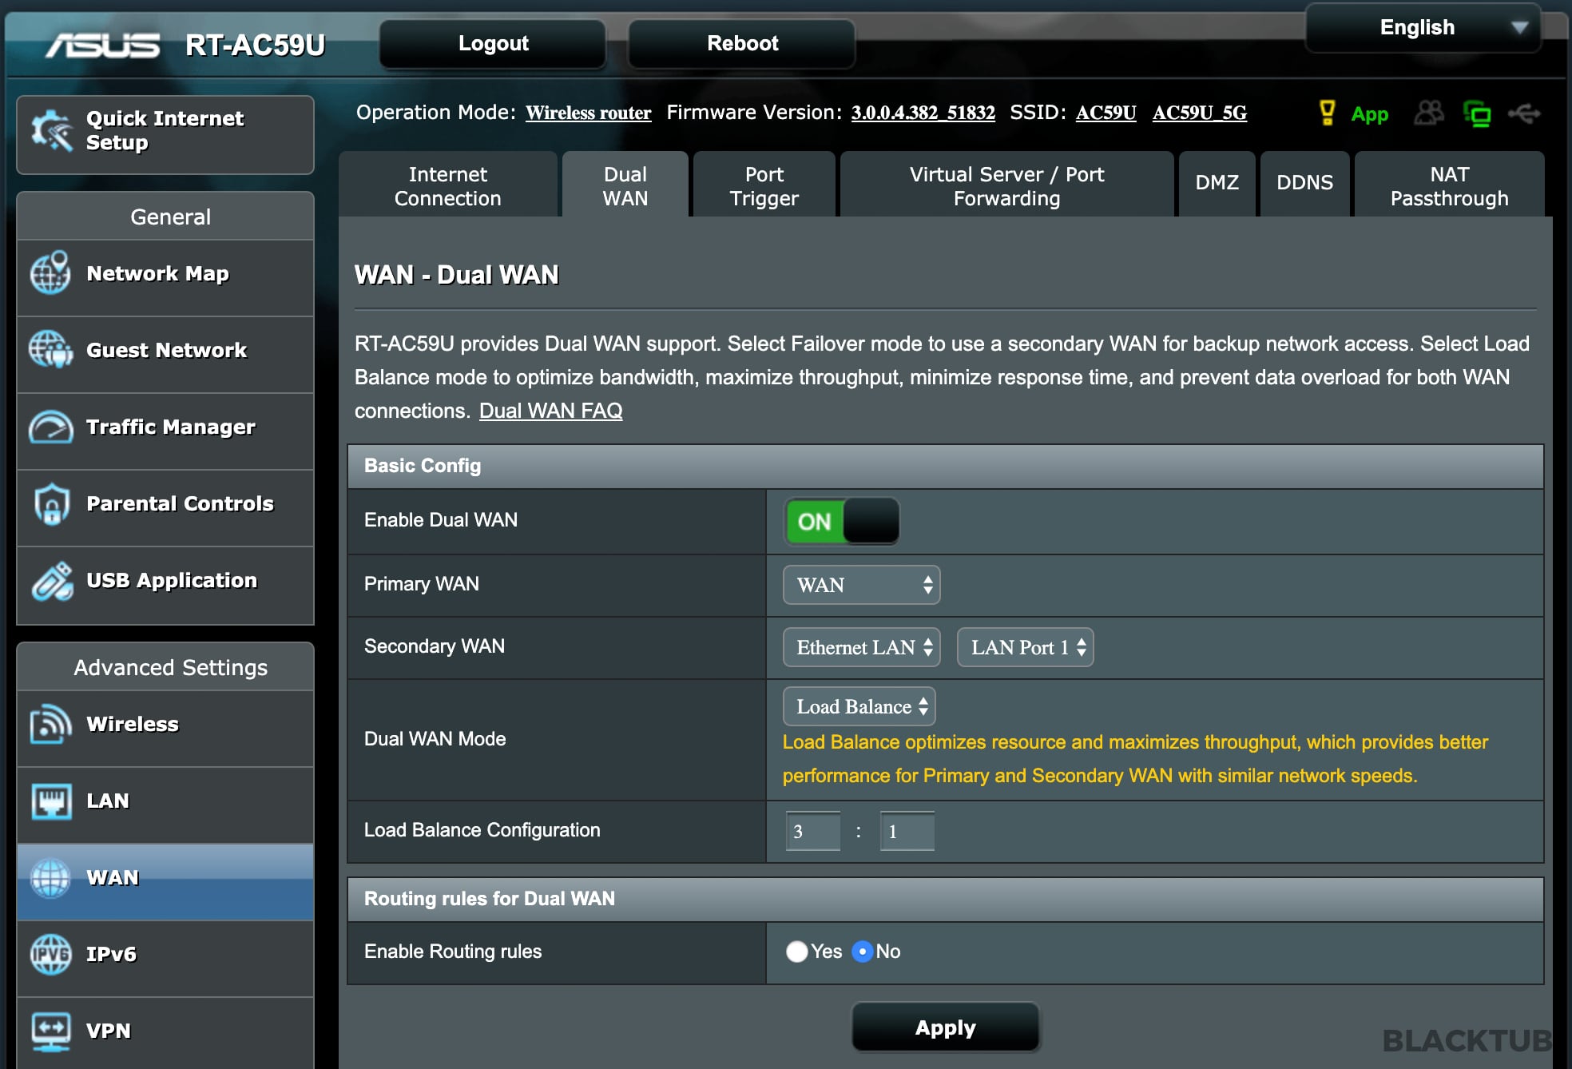Switch to the Port Trigger tab
Screen dimensions: 1572x1069
[763, 185]
